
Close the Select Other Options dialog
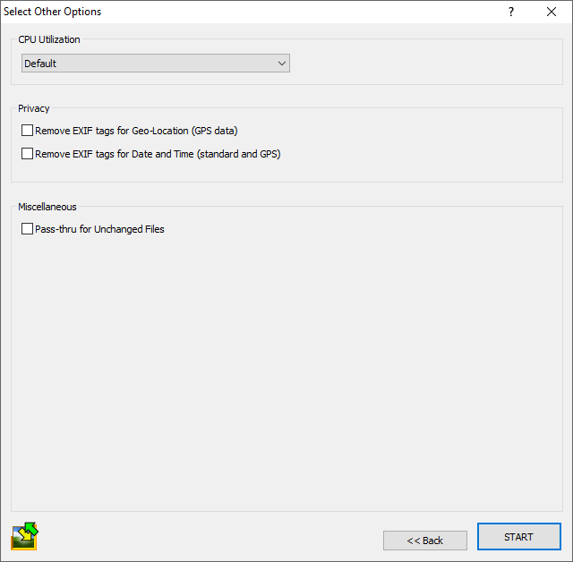[x=552, y=12]
